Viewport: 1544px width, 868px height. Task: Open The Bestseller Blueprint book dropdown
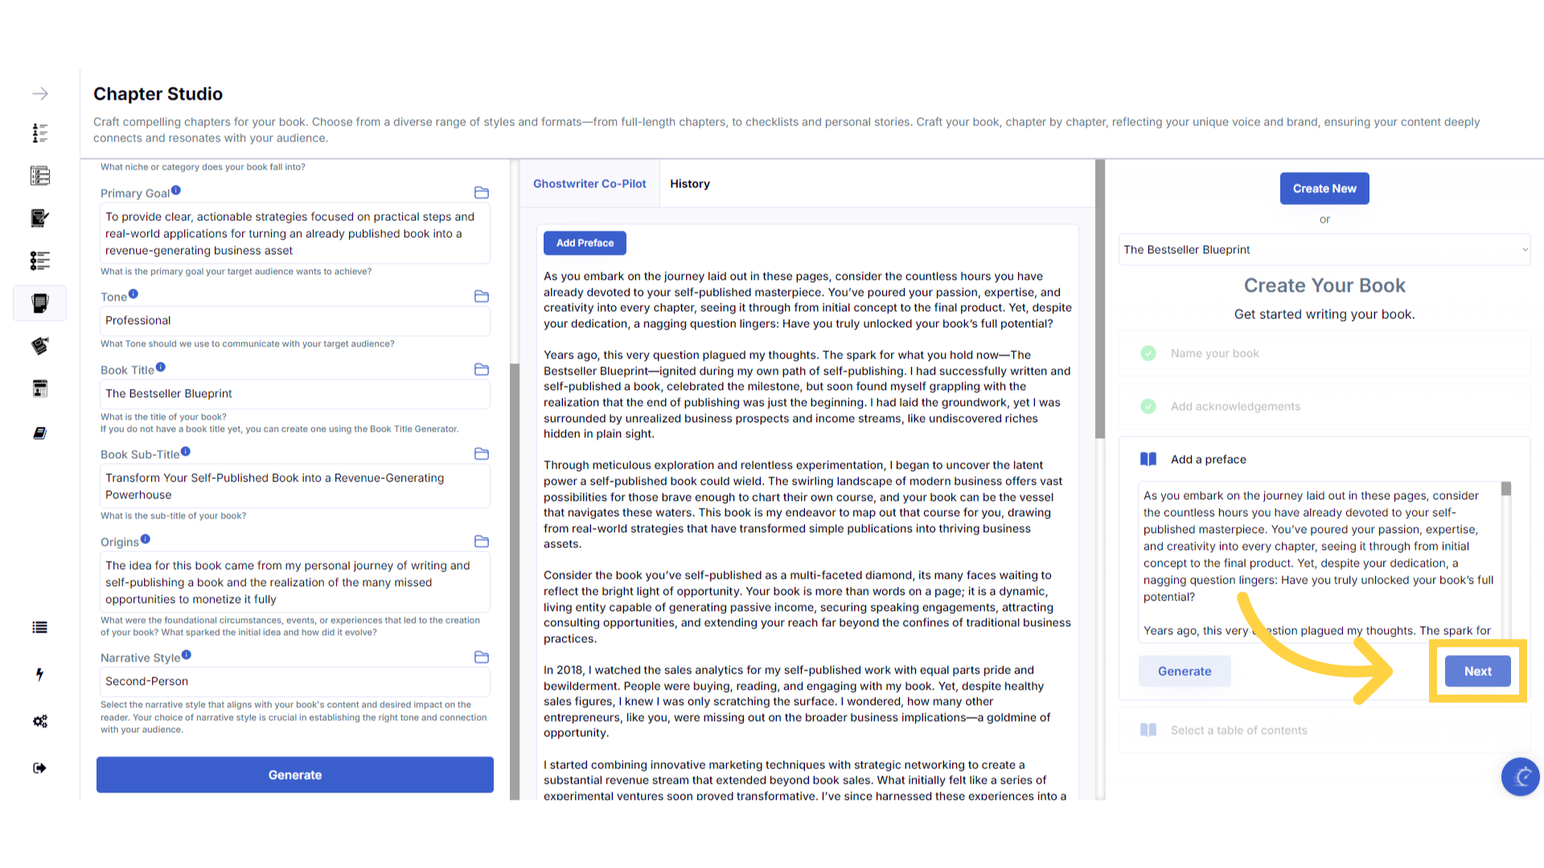coord(1324,250)
